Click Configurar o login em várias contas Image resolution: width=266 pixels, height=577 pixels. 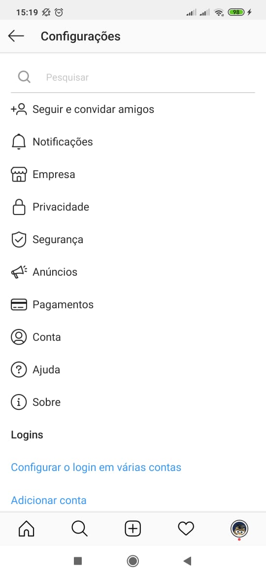(x=96, y=468)
